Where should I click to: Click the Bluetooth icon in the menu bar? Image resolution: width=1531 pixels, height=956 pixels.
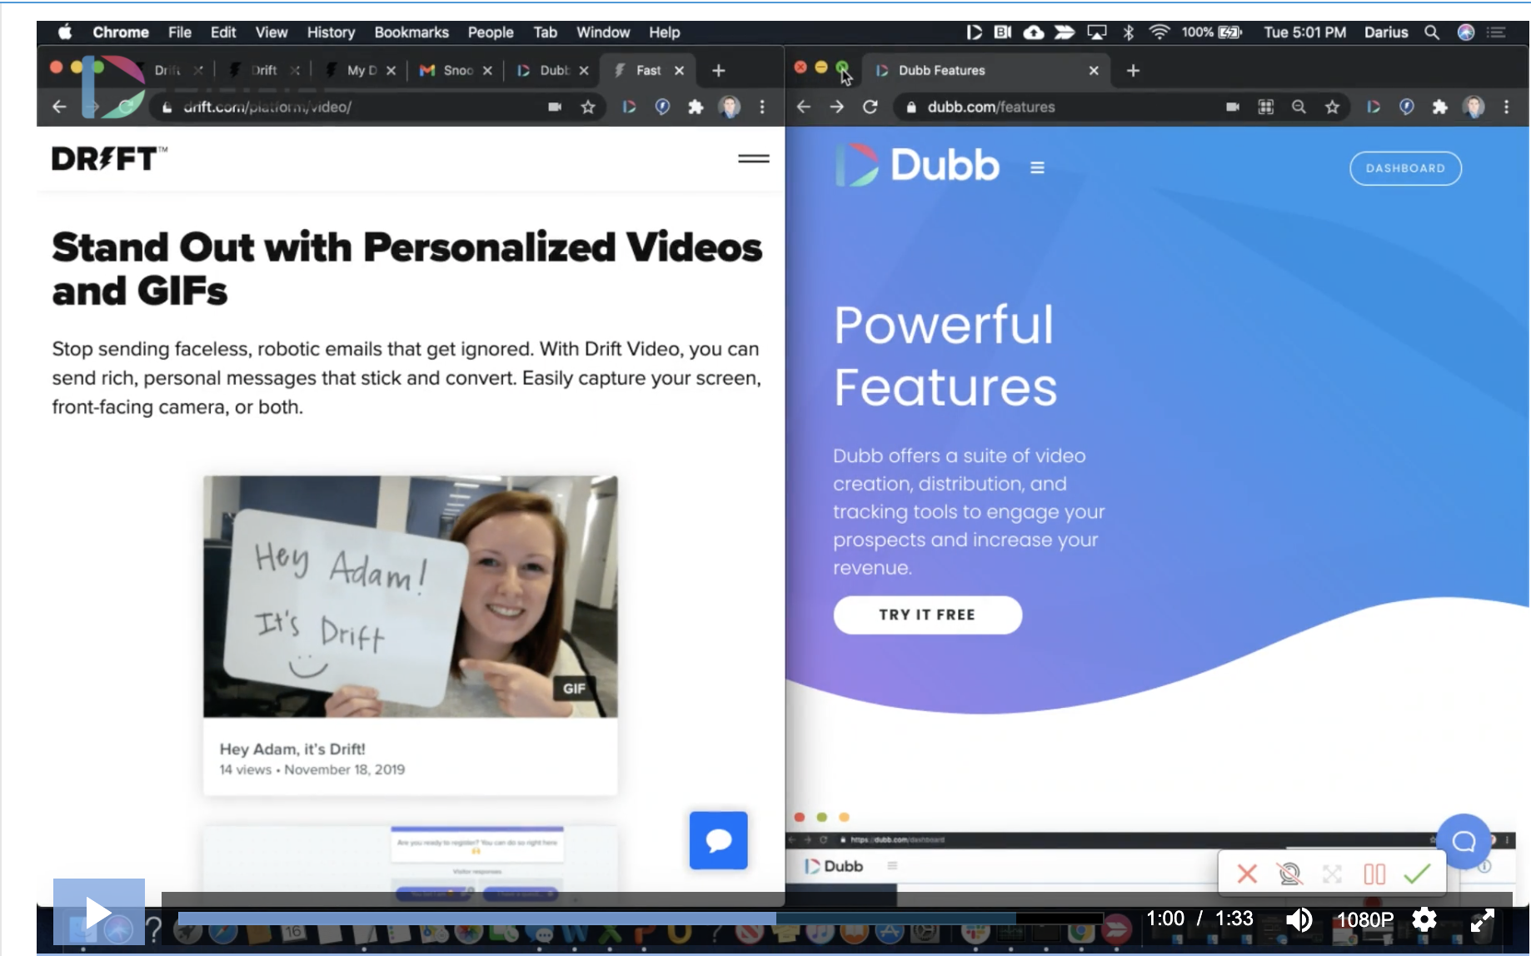coord(1129,32)
